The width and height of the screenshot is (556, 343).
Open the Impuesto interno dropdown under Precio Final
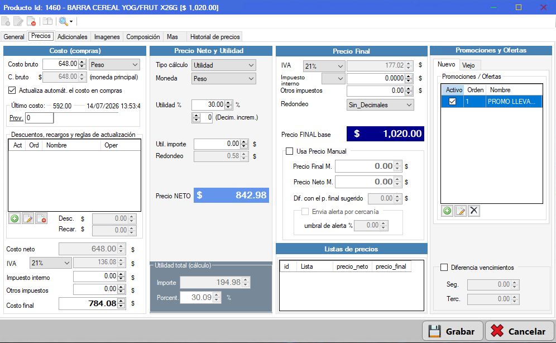pos(333,78)
